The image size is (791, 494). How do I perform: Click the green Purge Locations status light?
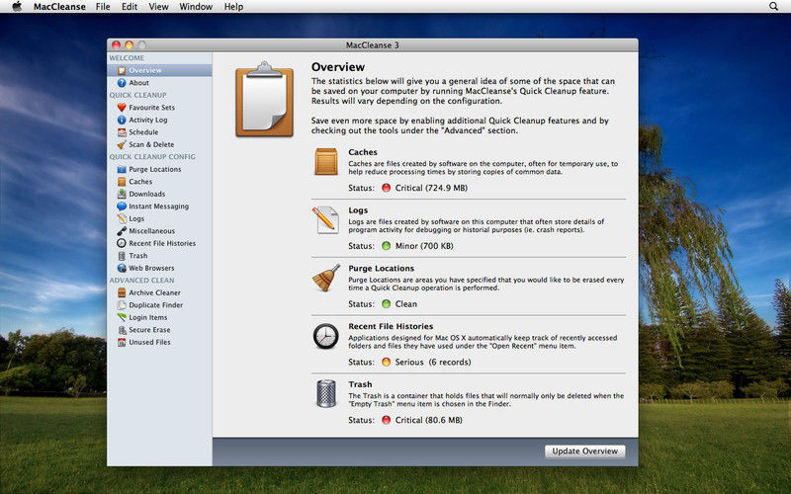coord(386,304)
